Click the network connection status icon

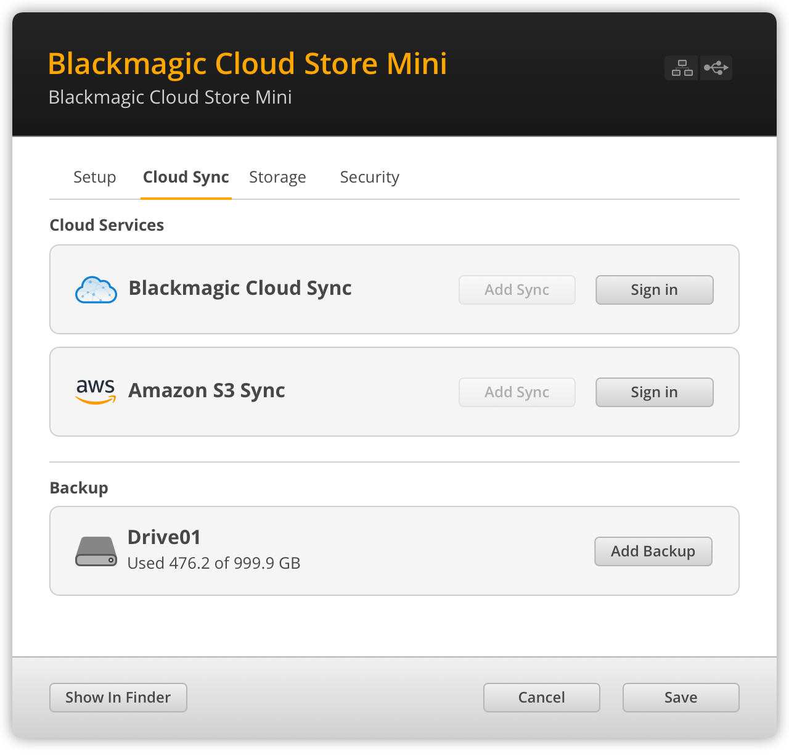(681, 68)
